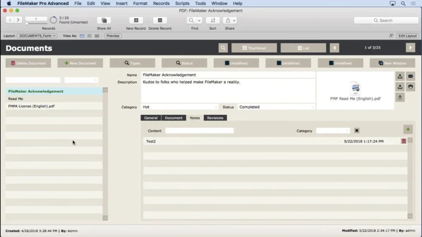Image resolution: width=422 pixels, height=237 pixels.
Task: Click the Find magnifier icon in the toolbar
Action: pyautogui.click(x=191, y=20)
